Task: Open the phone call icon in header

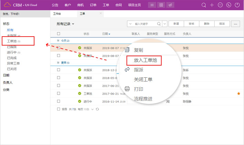Action: point(228,5)
